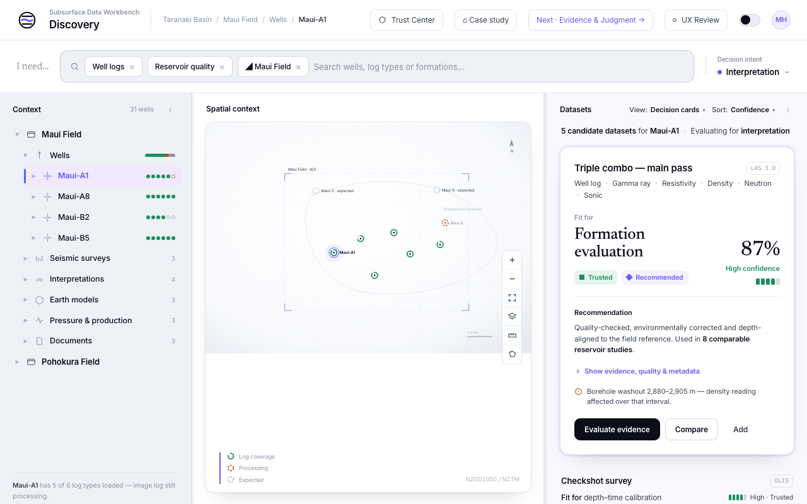Viewport: 807px width, 504px height.
Task: Select the polygon area map tool
Action: coord(512,354)
